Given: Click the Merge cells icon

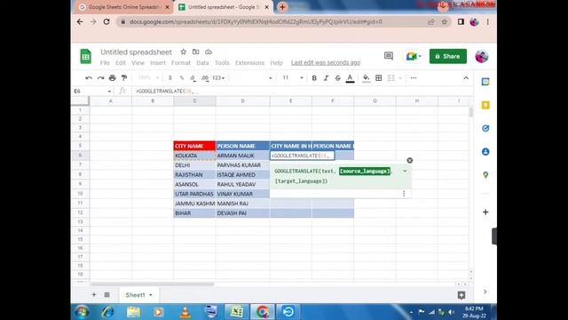Looking at the screenshot, I should pyautogui.click(x=390, y=78).
